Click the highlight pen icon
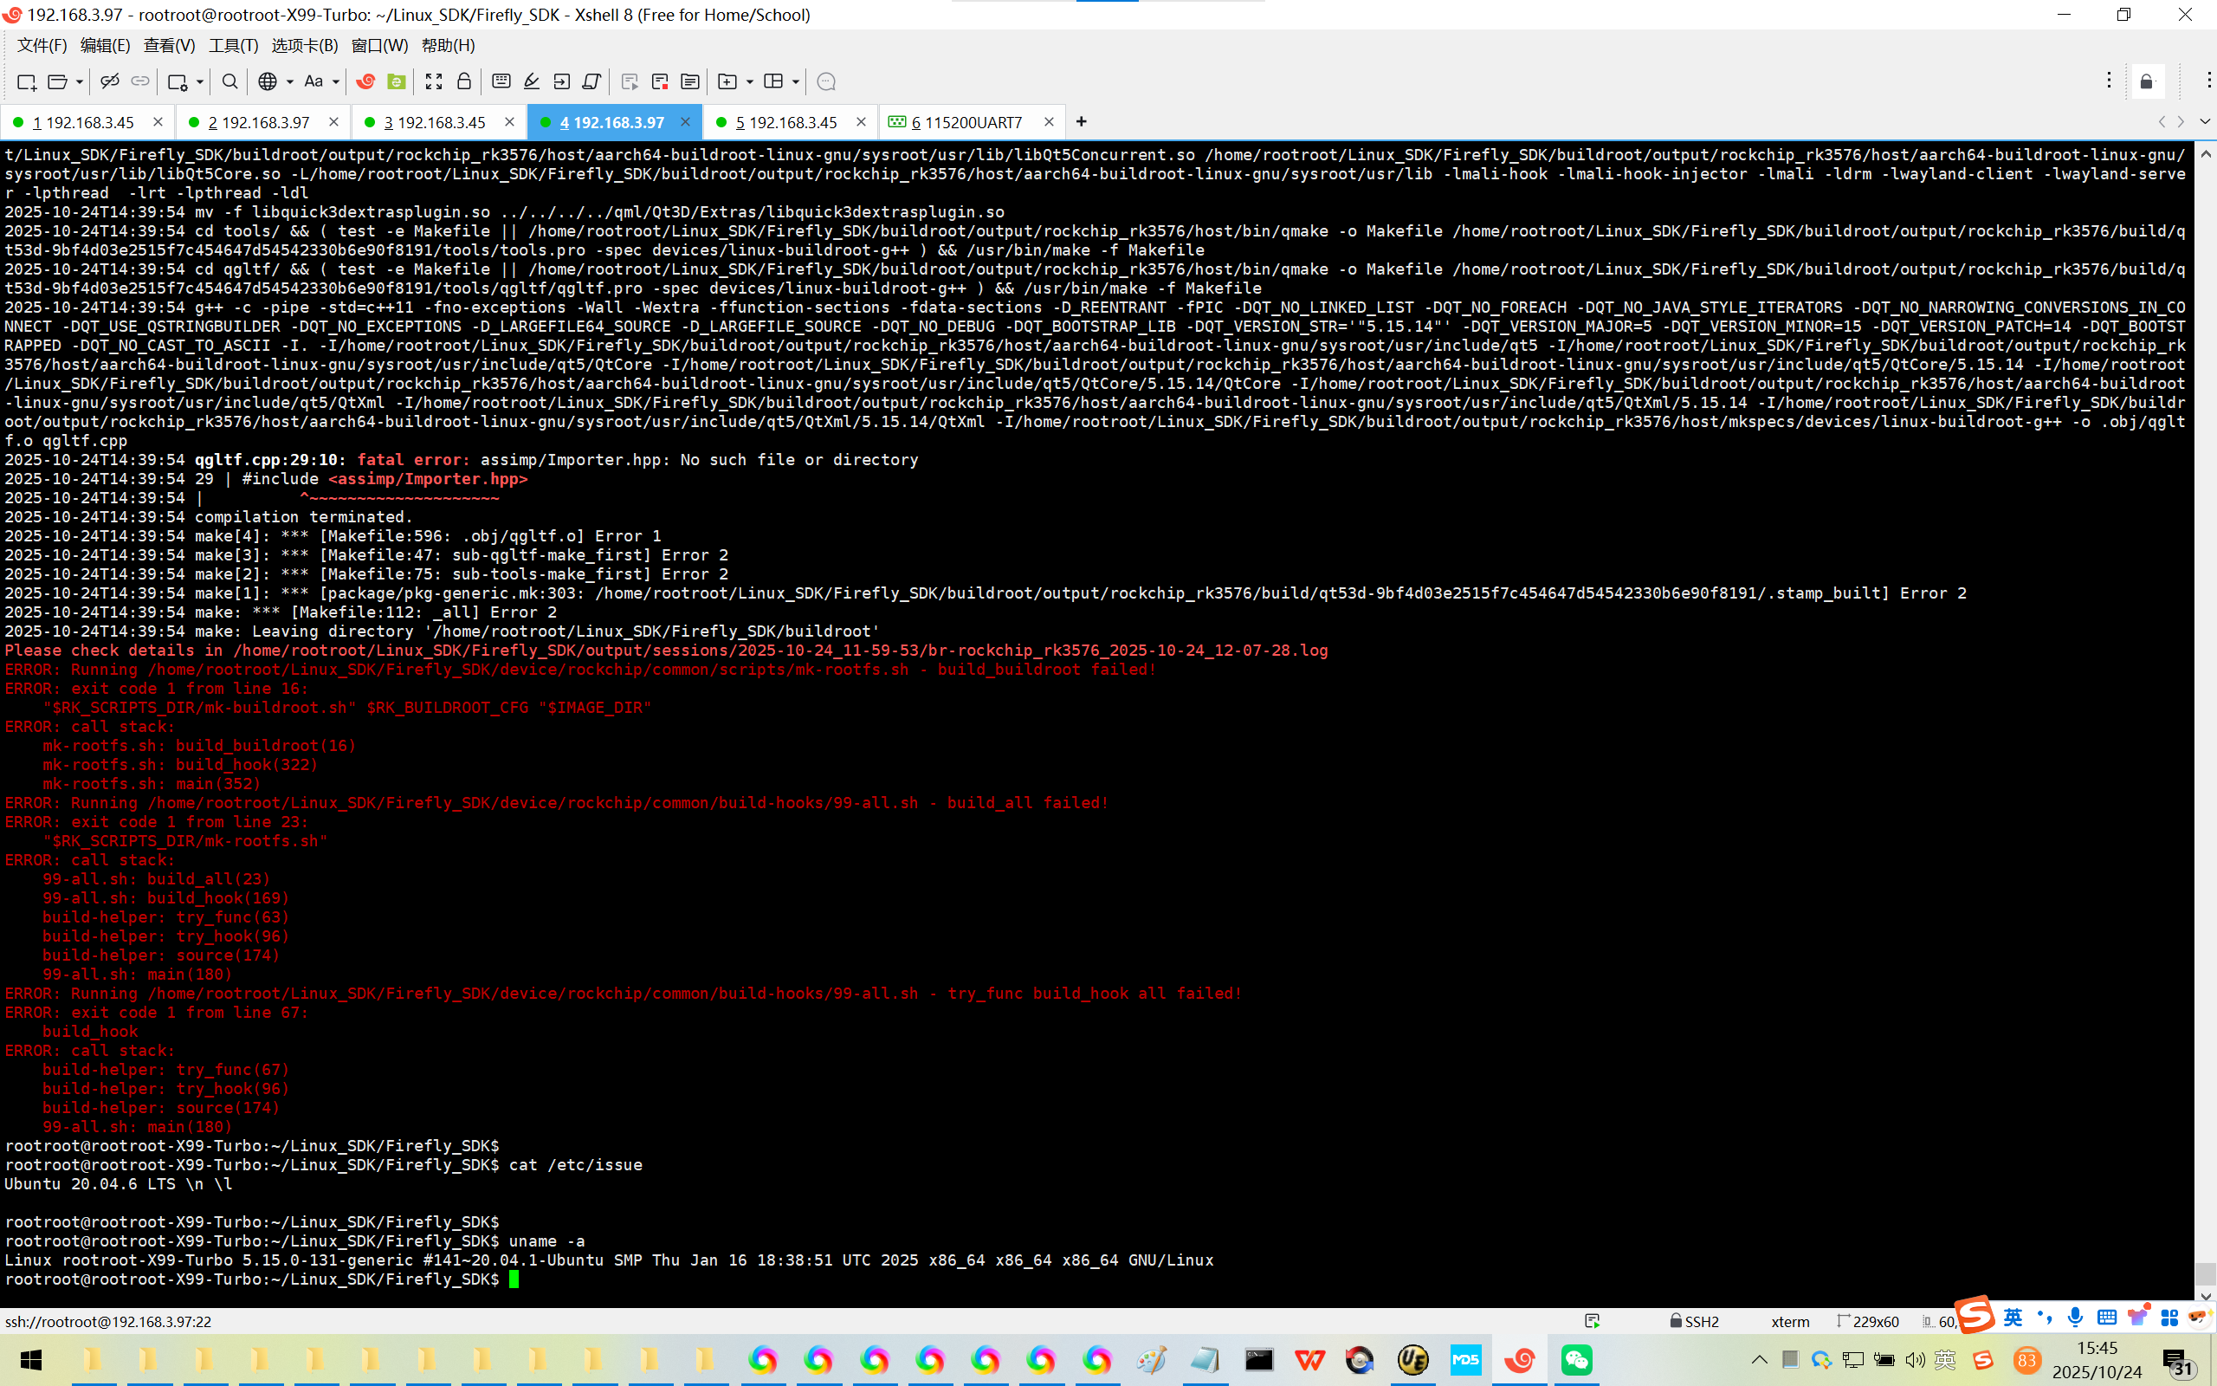Viewport: 2217px width, 1386px height. coord(532,81)
